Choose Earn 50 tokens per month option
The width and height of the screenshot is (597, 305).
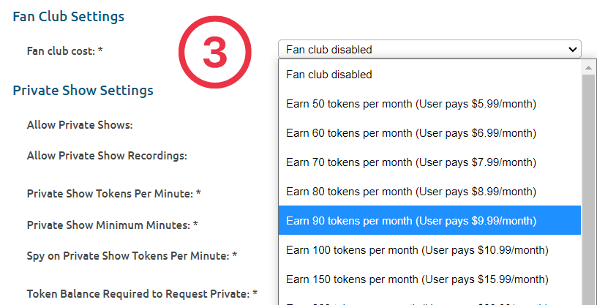coord(430,104)
